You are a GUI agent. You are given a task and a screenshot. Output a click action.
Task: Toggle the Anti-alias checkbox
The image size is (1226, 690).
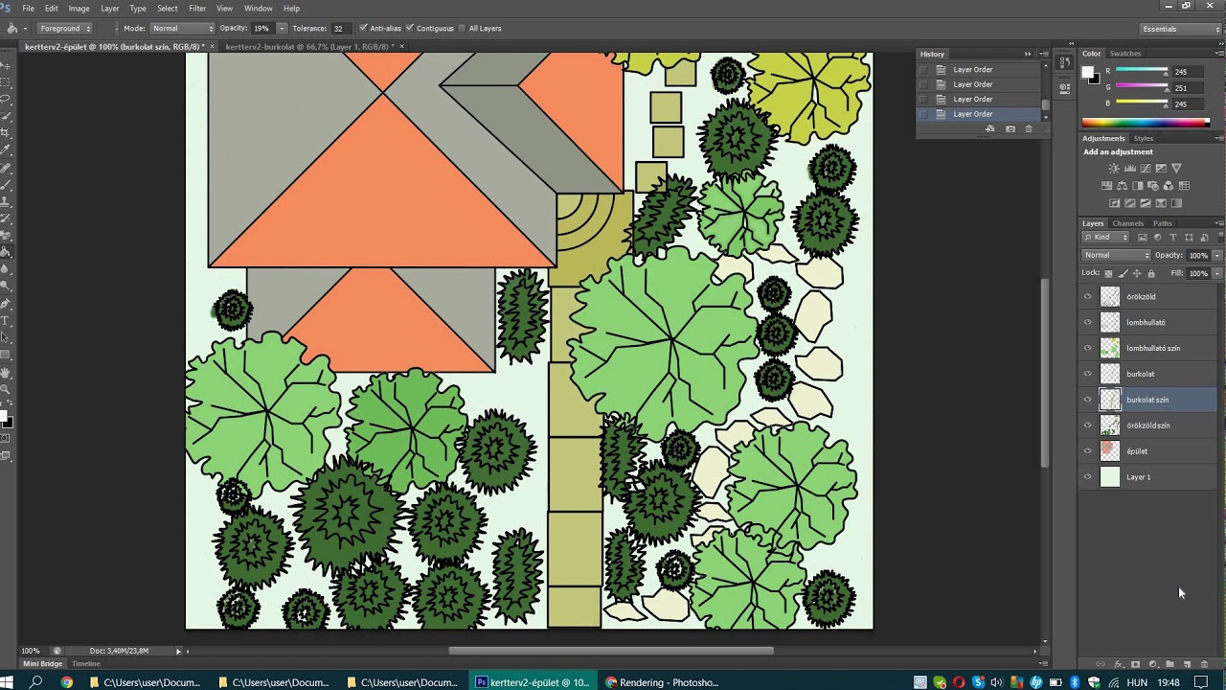364,28
